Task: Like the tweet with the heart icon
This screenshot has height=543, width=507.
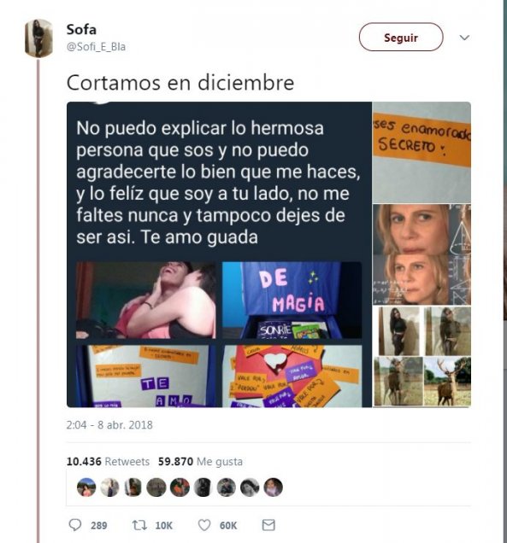Action: coord(203,525)
